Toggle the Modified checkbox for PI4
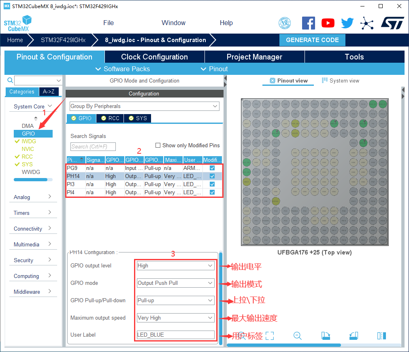 coord(212,192)
